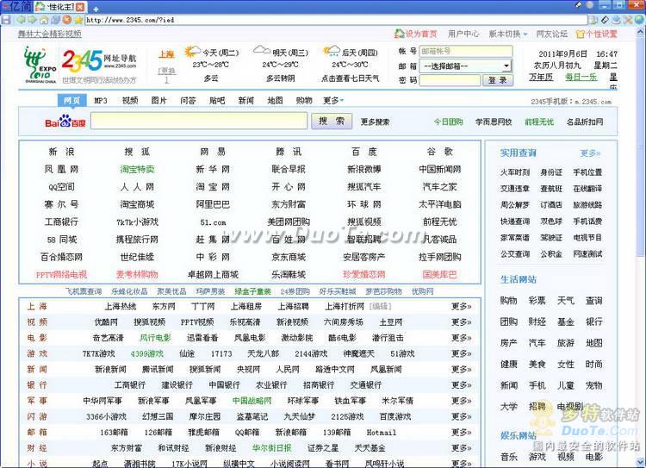
Task: Click the page scrollbar down arrow
Action: [641, 461]
